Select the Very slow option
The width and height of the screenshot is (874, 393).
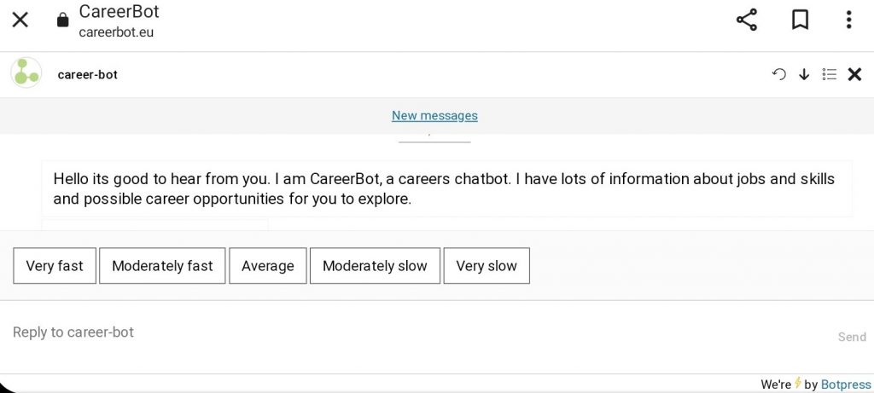[487, 265]
